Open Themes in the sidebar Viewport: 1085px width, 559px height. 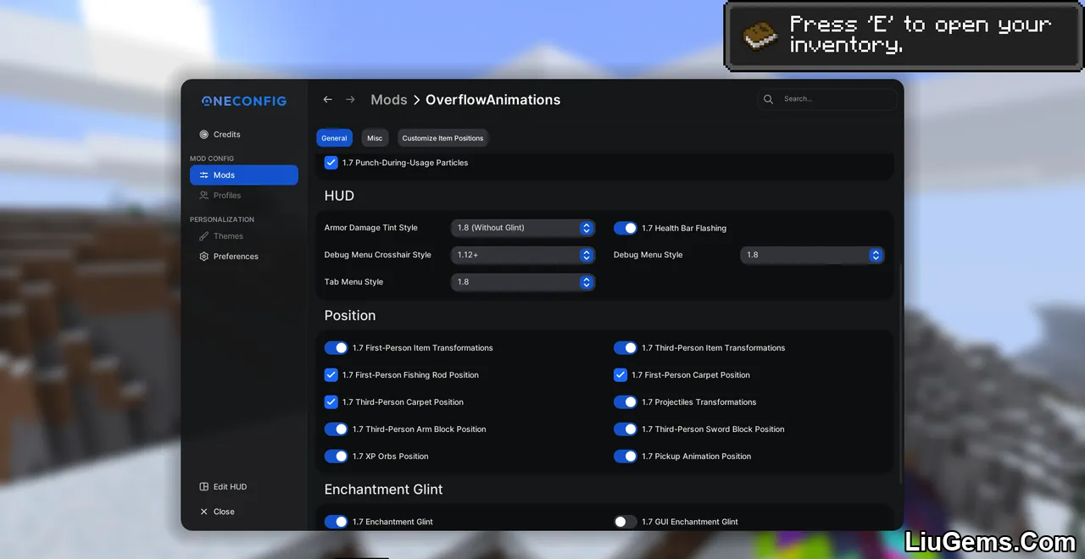[x=244, y=236]
